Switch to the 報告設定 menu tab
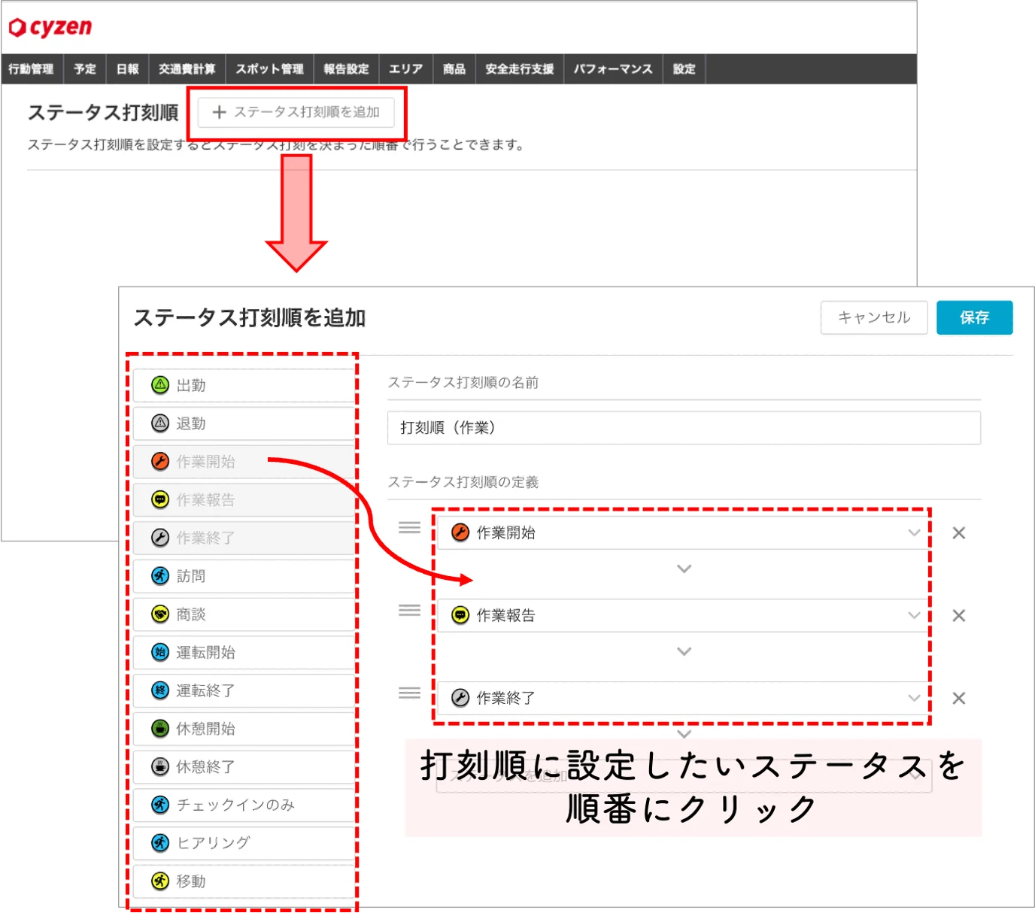 click(x=346, y=69)
